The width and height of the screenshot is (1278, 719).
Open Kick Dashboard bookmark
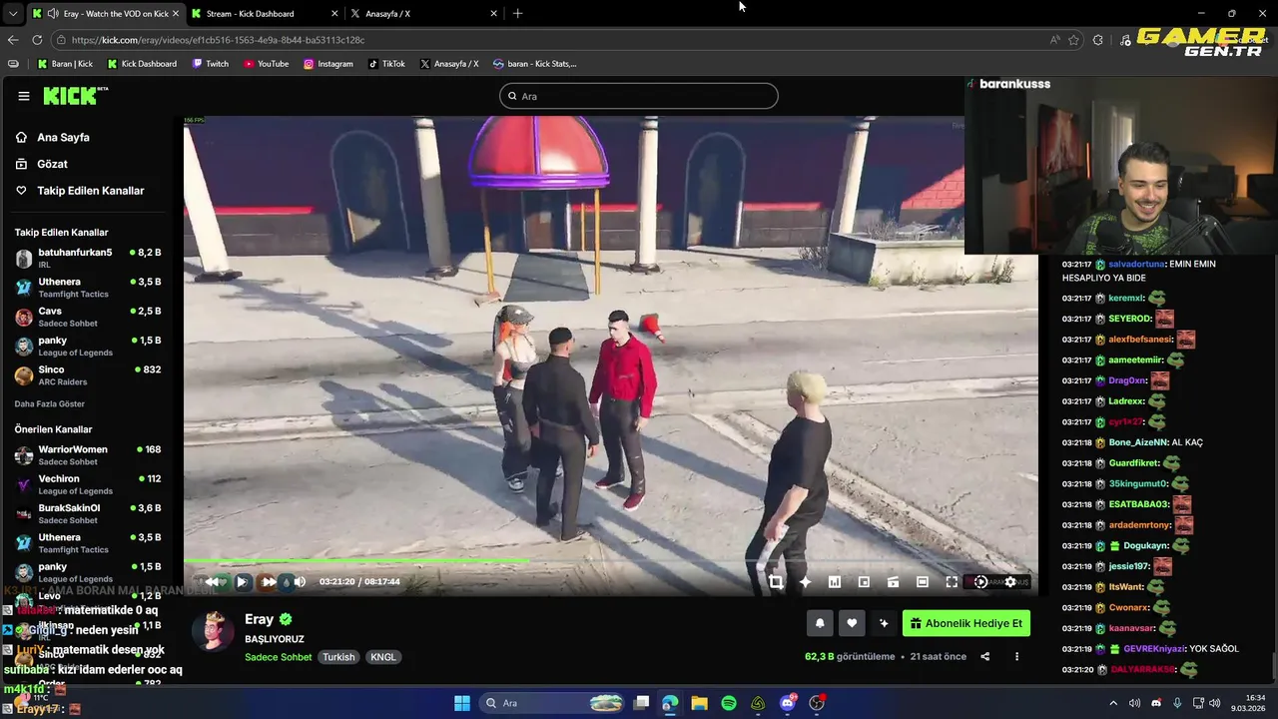click(x=142, y=64)
